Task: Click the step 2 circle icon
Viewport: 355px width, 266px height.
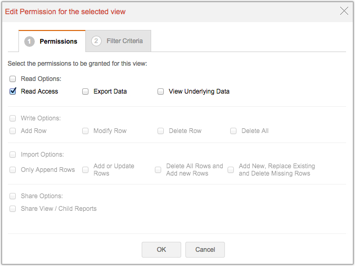Action: click(x=96, y=41)
